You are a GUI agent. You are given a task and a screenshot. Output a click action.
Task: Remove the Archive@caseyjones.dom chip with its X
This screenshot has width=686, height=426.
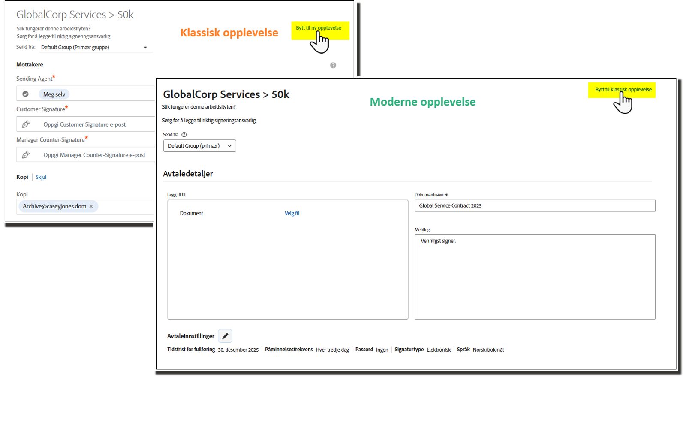coord(91,206)
